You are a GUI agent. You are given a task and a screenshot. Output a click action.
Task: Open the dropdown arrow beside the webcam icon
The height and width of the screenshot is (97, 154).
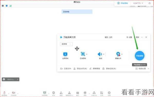pyautogui.click(x=122, y=54)
